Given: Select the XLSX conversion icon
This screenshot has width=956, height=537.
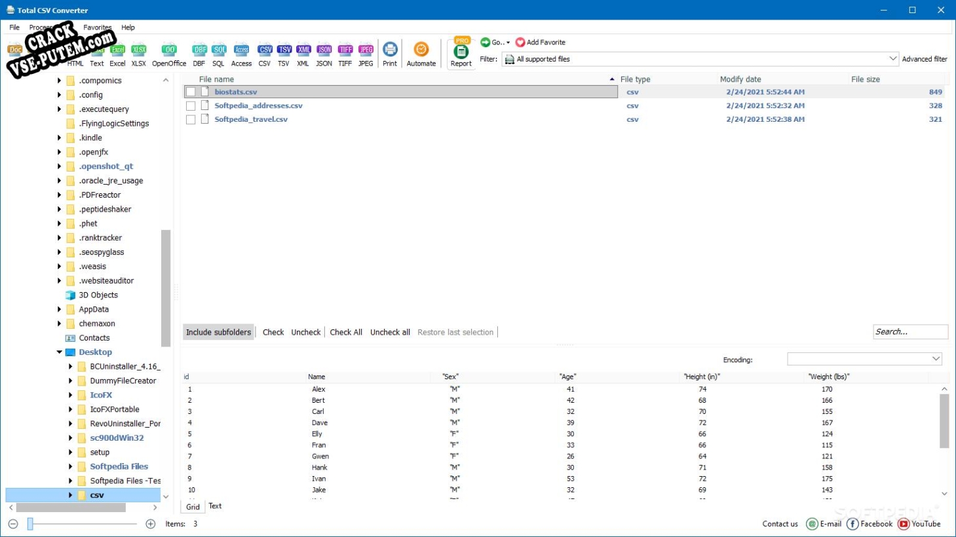Looking at the screenshot, I should tap(139, 55).
